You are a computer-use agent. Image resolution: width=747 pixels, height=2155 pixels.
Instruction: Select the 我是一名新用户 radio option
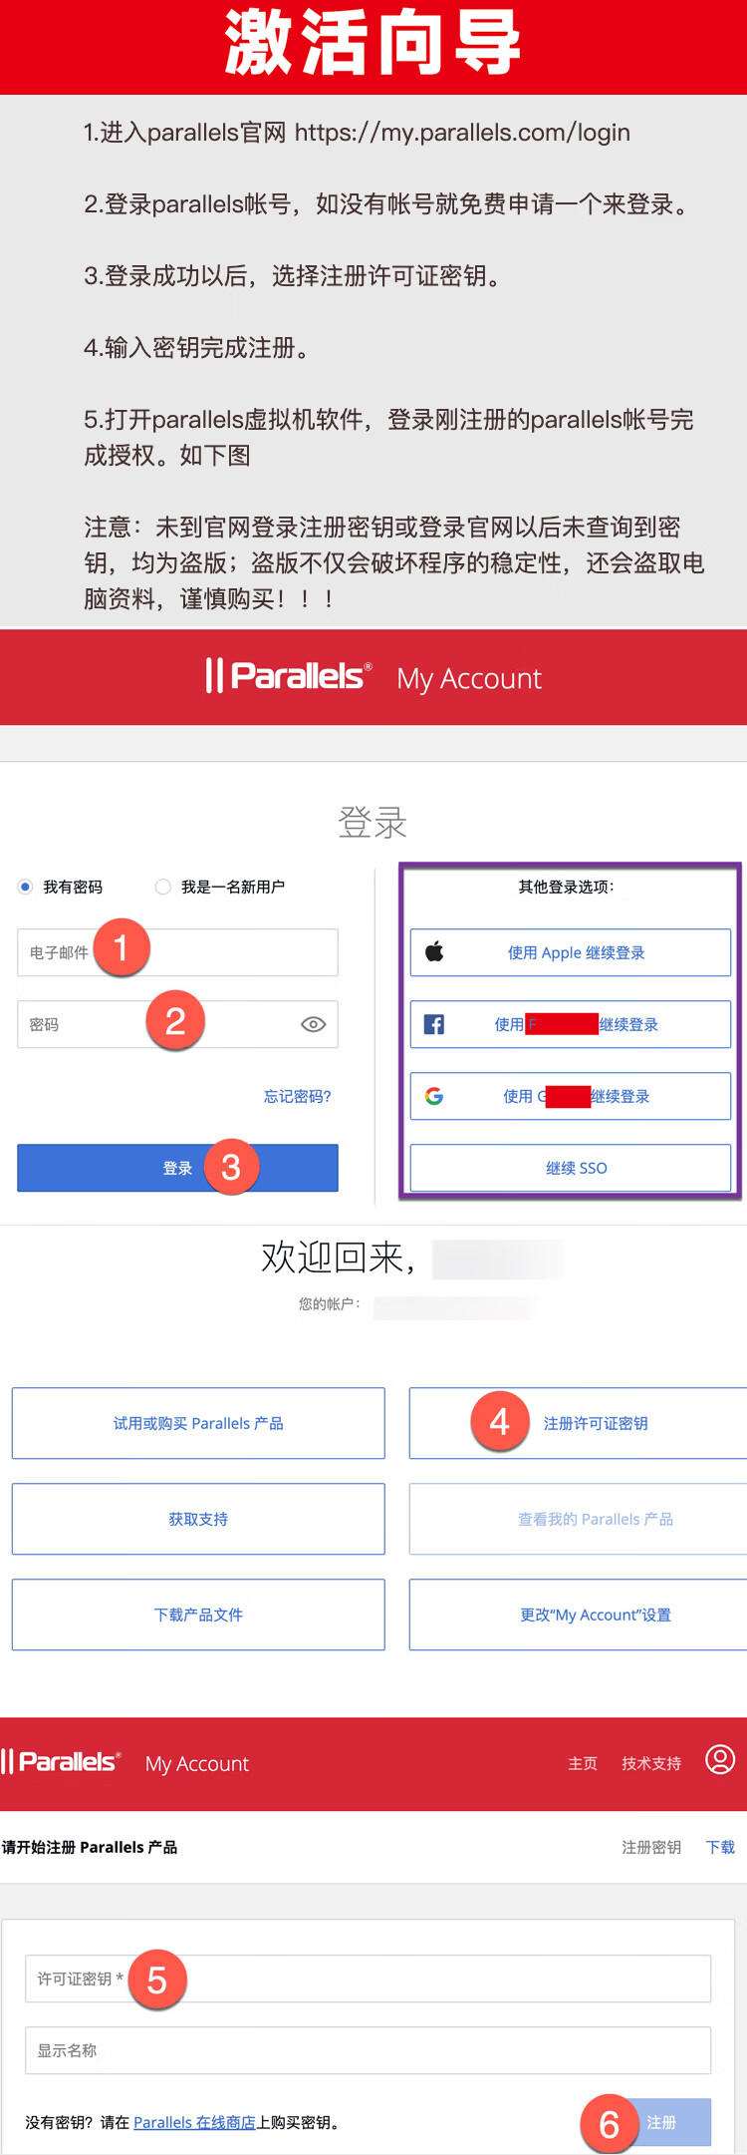click(163, 887)
